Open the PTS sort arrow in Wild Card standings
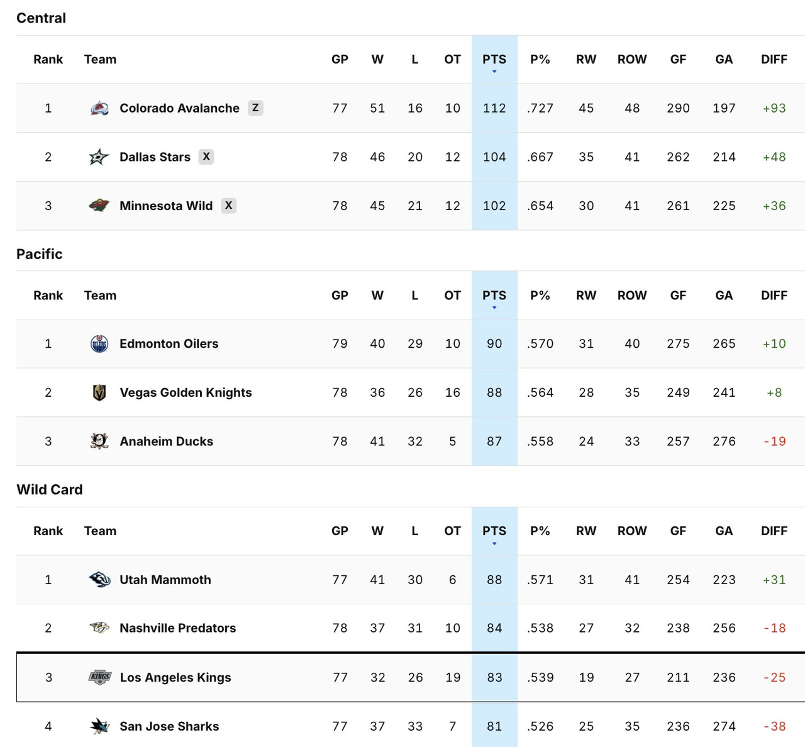The image size is (805, 747). (x=494, y=543)
